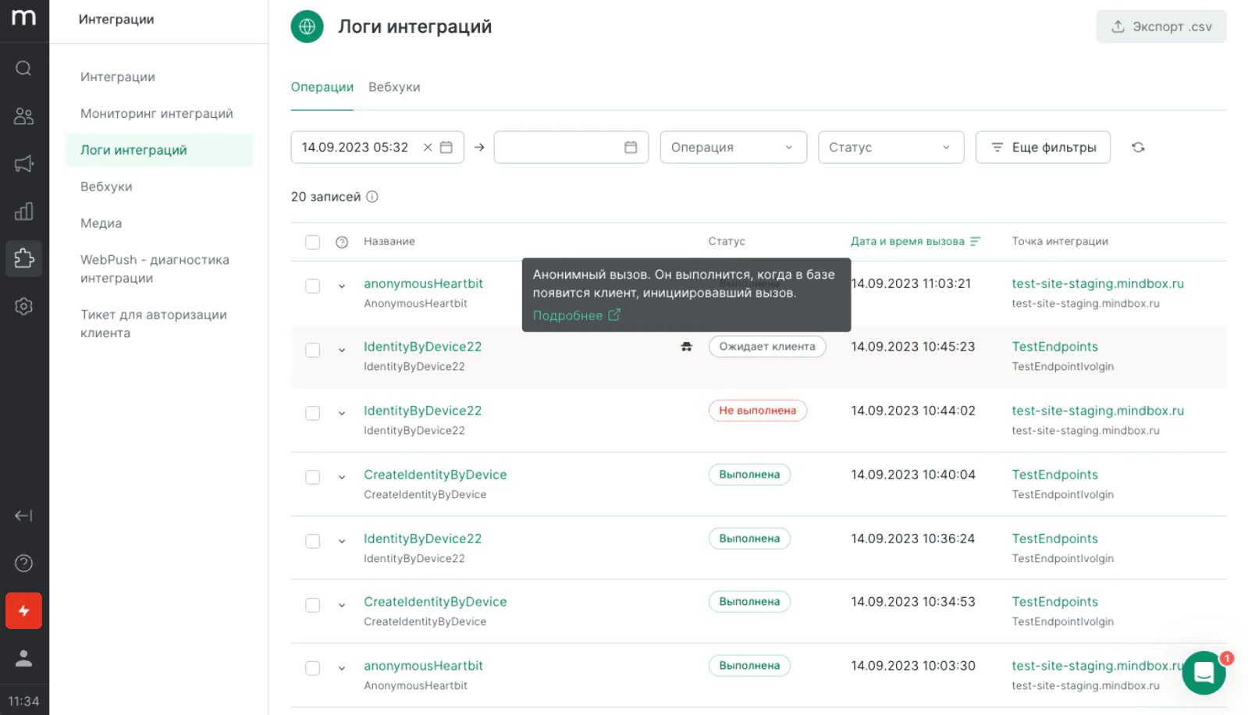Image resolution: width=1248 pixels, height=715 pixels.
Task: Expand the IdentityByDevice22 row at 10:45:23
Action: [x=342, y=350]
